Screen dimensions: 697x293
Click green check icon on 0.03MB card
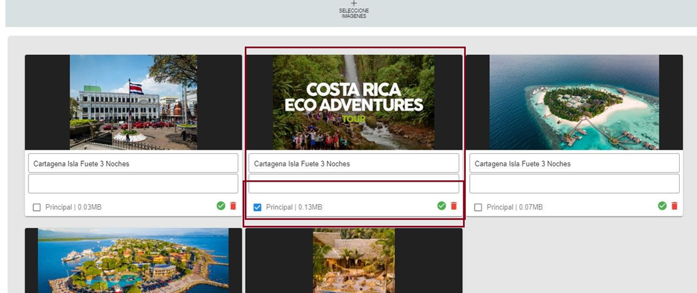point(221,206)
